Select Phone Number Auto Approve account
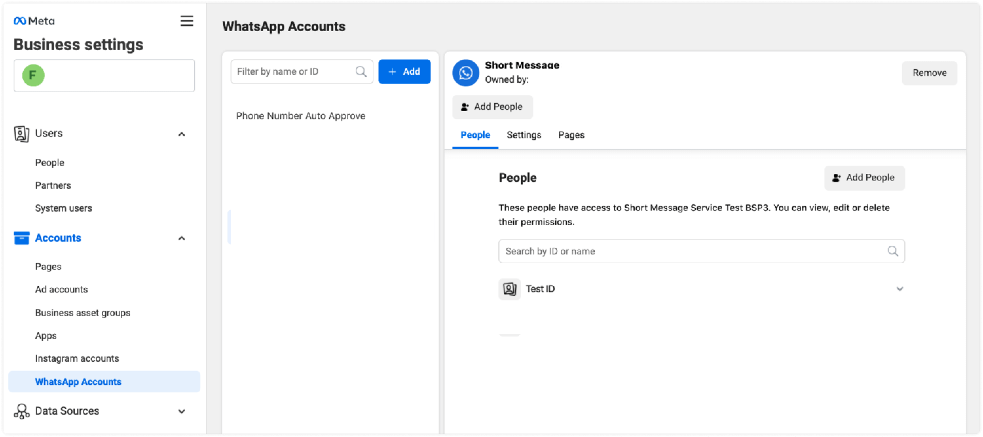 (x=301, y=116)
